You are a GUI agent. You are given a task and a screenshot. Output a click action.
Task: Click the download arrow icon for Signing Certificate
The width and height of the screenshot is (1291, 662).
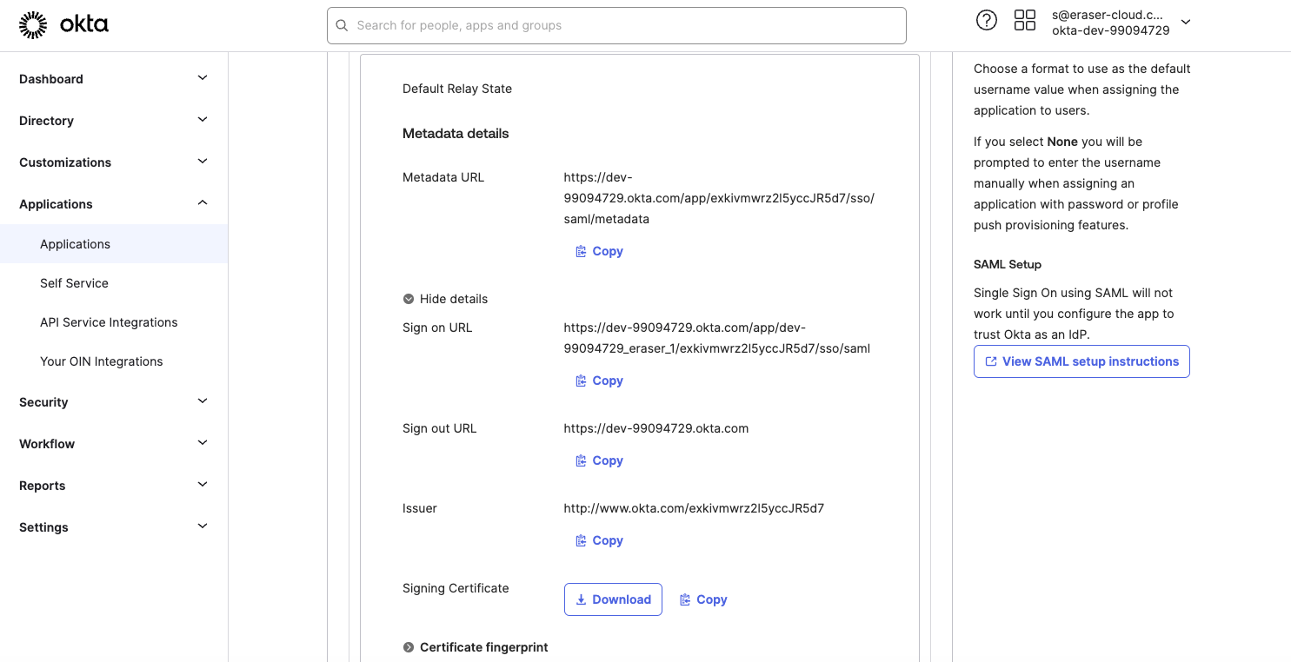581,599
